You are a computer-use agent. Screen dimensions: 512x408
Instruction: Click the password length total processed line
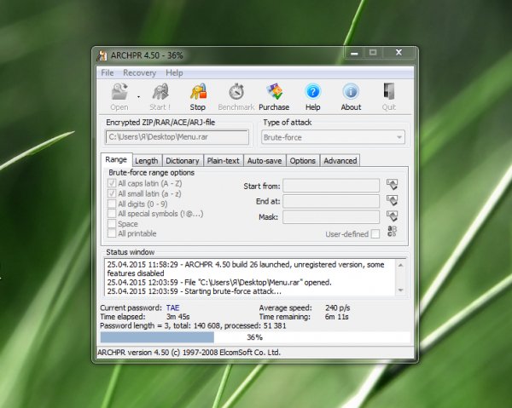pos(193,326)
